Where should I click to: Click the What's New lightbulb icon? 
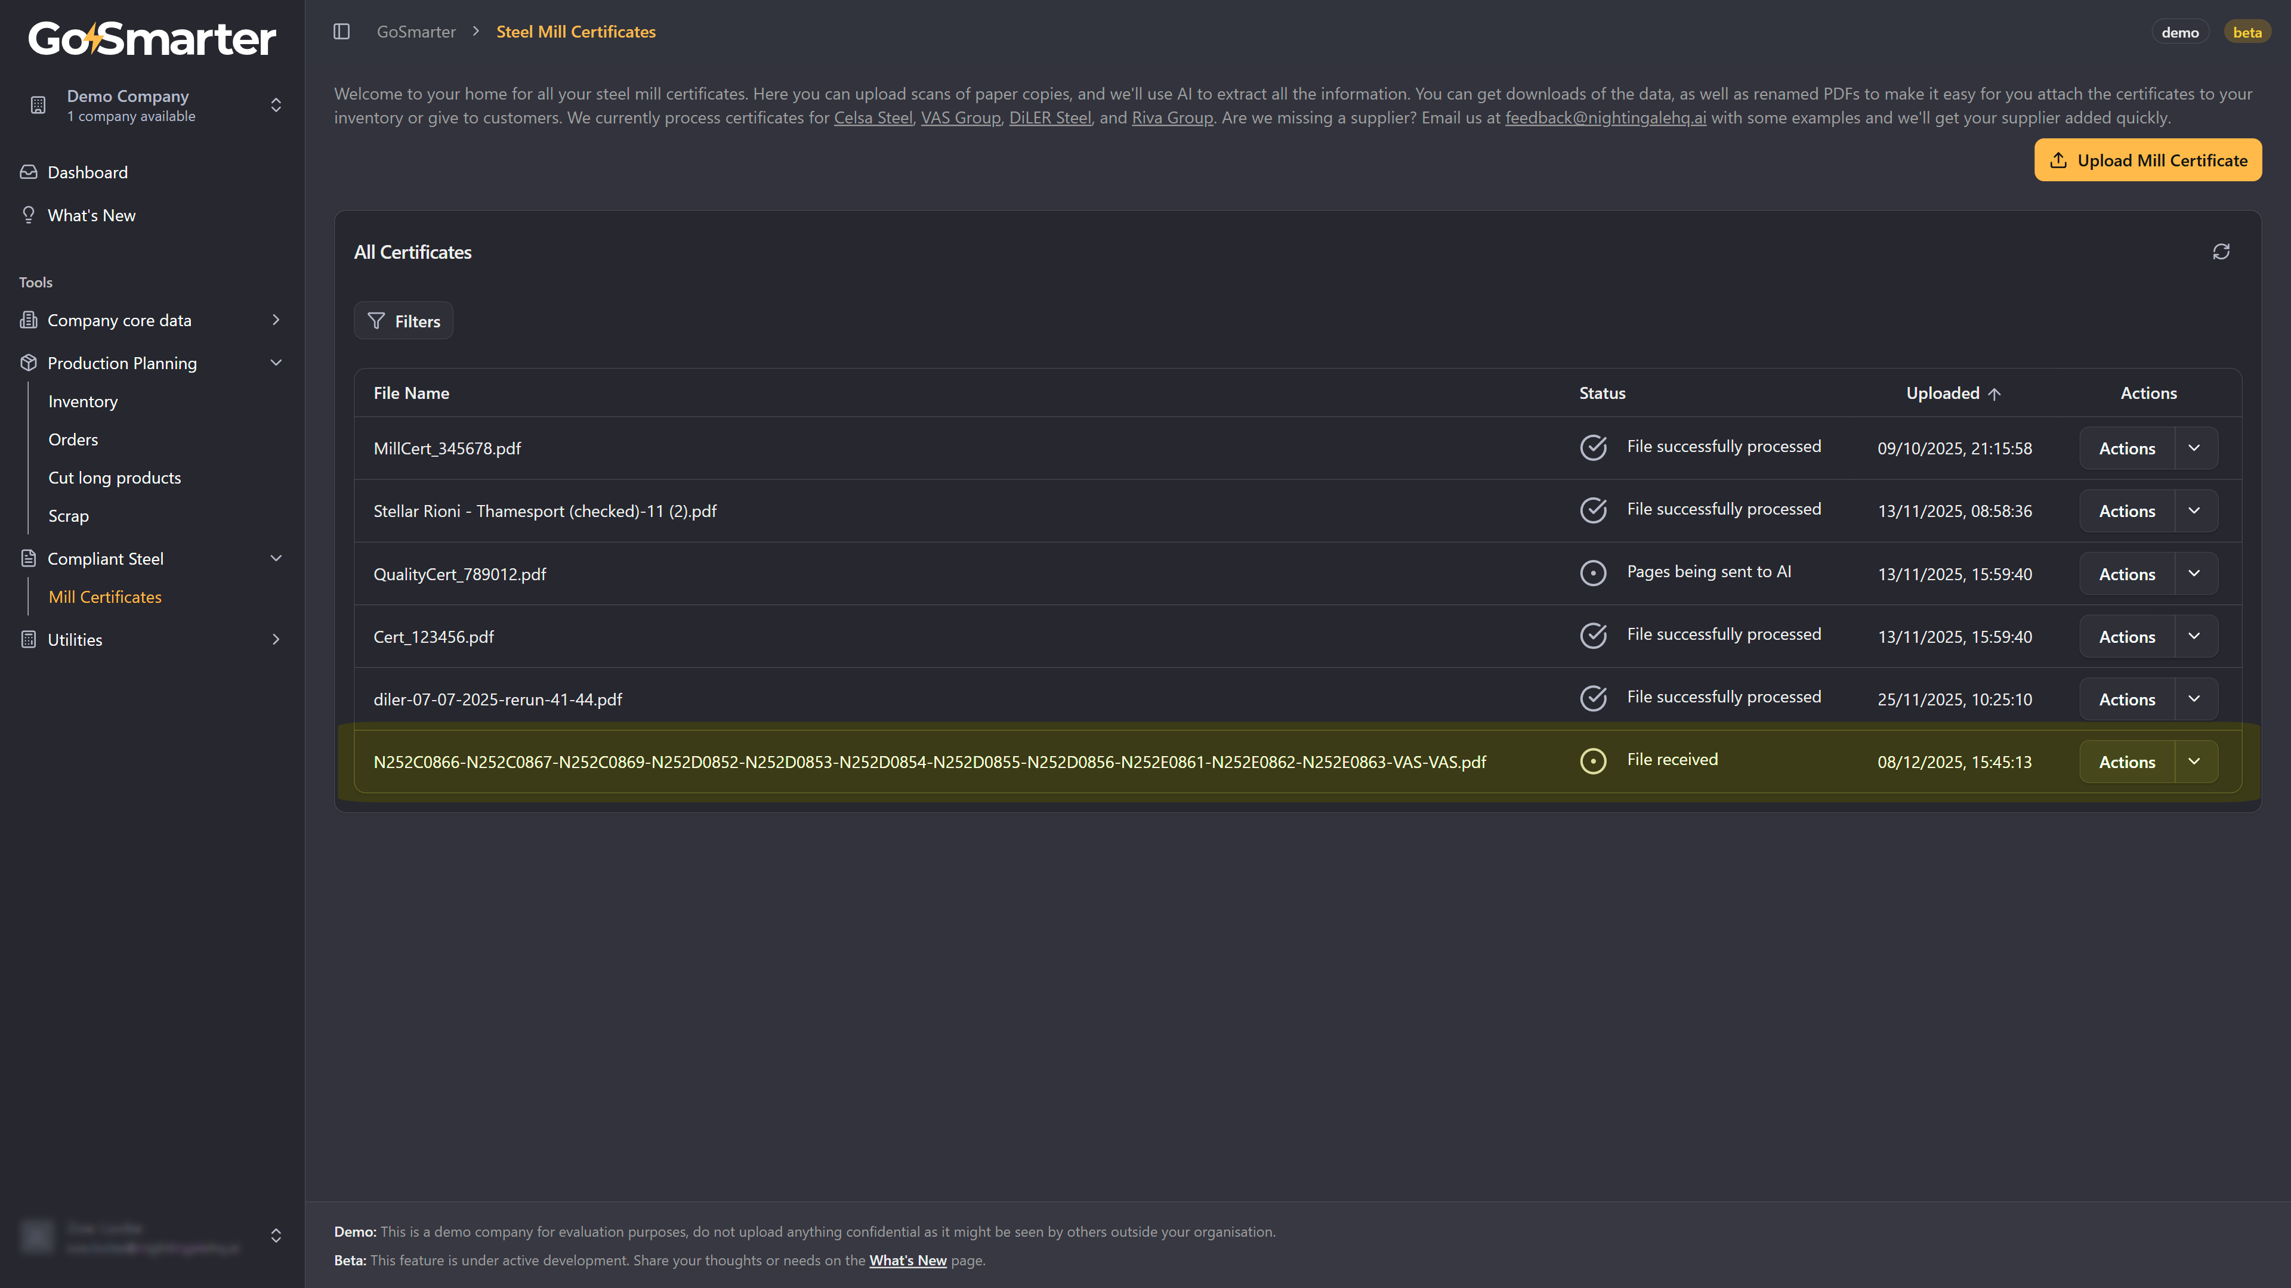click(29, 215)
